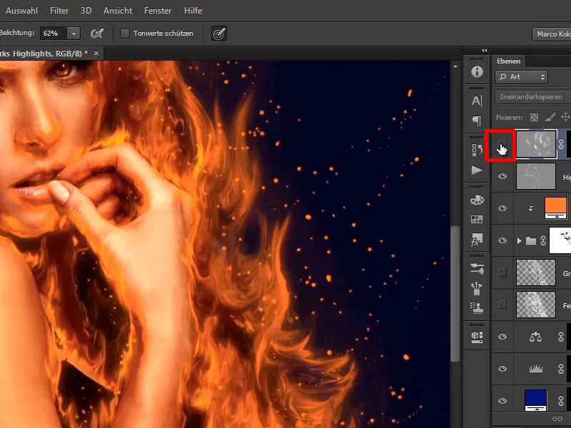Open the Paragraph panel icon
The height and width of the screenshot is (428, 571).
[x=477, y=121]
